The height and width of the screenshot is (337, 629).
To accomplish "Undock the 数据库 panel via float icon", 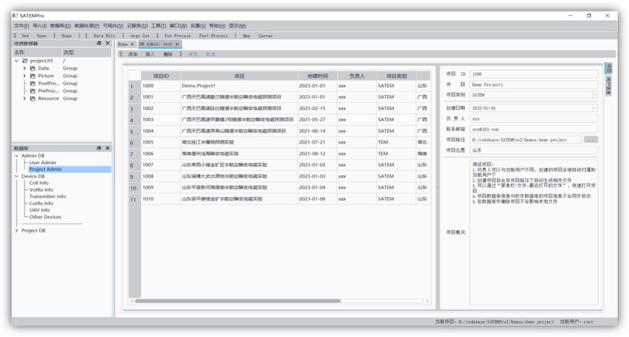I will [99, 148].
